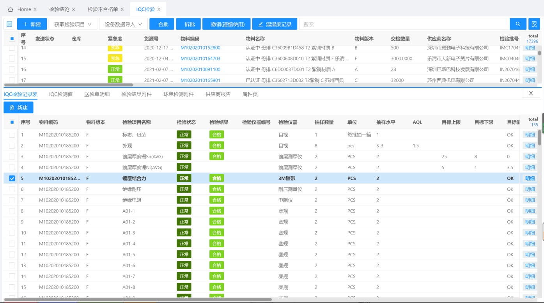Click 明细 for the 绝缘电阻 row
Viewport: 544px width, 303px height.
click(x=530, y=200)
